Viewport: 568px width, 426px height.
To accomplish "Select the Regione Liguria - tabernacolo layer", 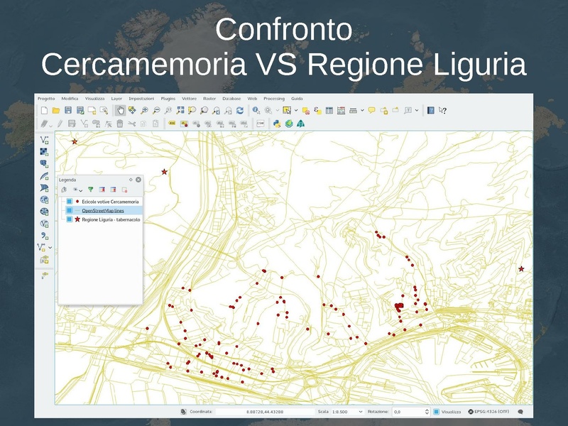I will [110, 220].
